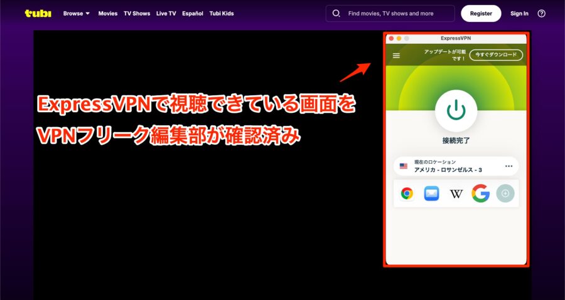Open the Español section

(x=193, y=13)
